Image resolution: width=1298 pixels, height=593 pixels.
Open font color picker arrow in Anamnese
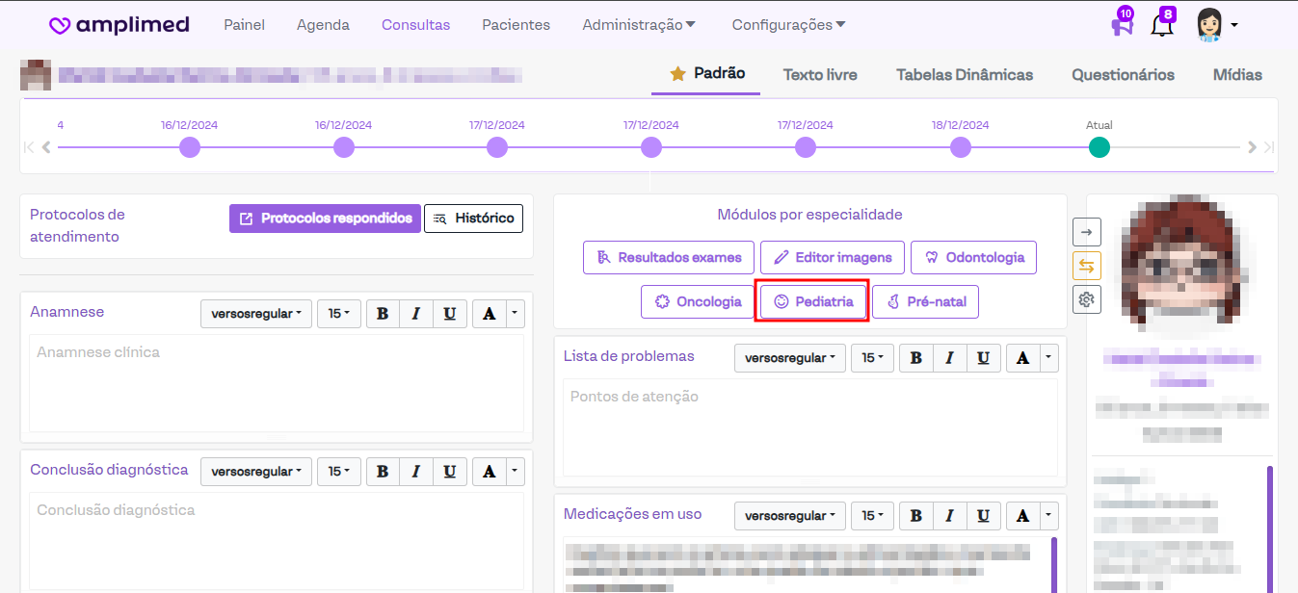tap(515, 314)
